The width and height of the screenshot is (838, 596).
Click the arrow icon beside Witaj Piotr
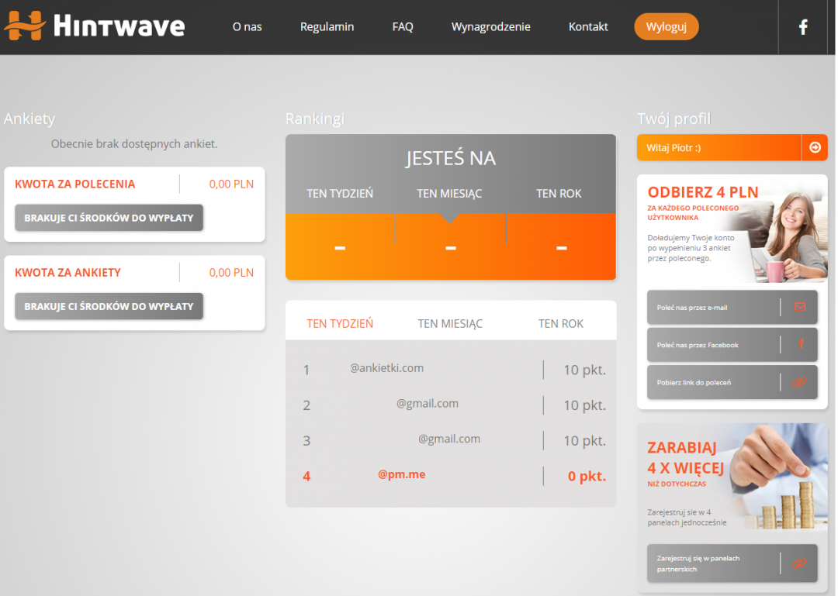pos(814,147)
